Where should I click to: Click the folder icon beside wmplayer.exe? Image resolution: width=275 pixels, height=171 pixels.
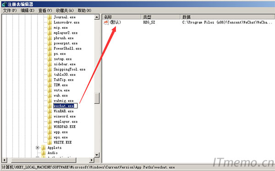[49, 122]
